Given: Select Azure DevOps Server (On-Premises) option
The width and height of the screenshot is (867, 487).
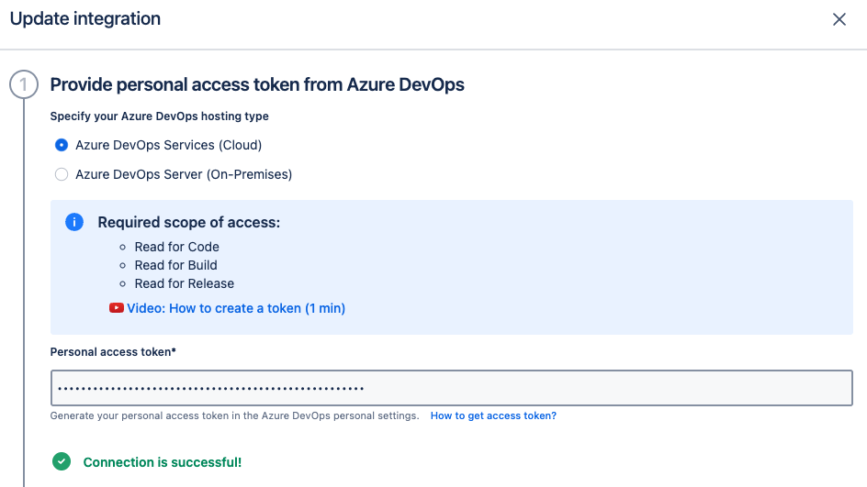Looking at the screenshot, I should [62, 174].
